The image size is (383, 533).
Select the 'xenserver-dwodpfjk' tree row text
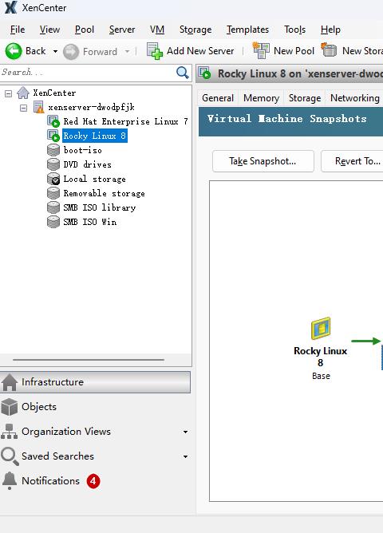[92, 107]
